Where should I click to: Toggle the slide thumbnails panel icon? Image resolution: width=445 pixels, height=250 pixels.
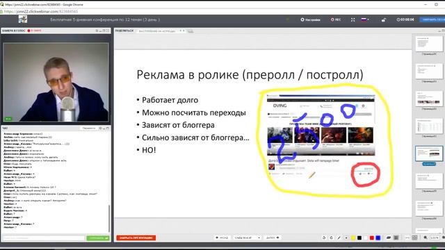point(414,237)
